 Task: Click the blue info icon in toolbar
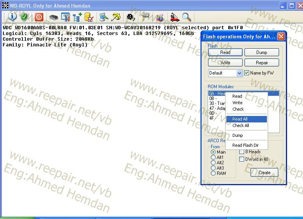(13, 17)
